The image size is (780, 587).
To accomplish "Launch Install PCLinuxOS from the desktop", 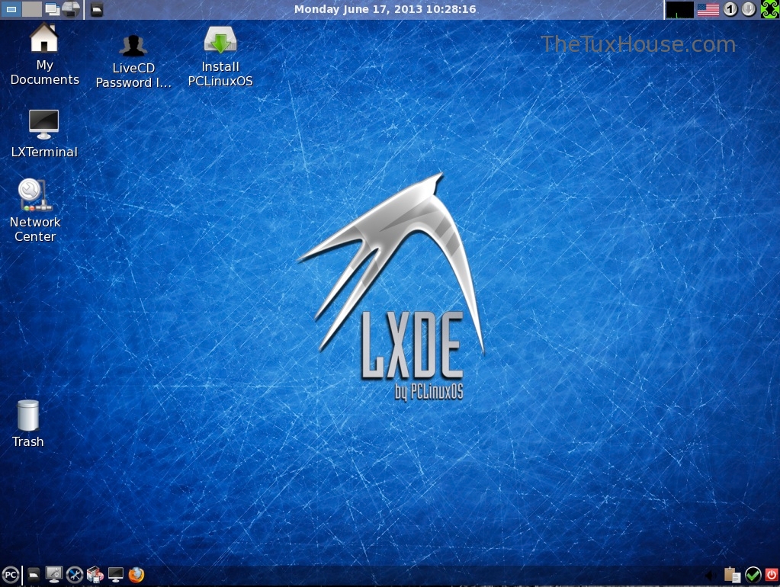I will click(220, 56).
